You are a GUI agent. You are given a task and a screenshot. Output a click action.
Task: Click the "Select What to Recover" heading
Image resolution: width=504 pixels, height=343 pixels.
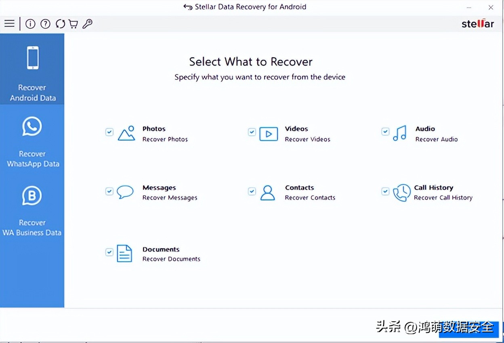click(251, 62)
